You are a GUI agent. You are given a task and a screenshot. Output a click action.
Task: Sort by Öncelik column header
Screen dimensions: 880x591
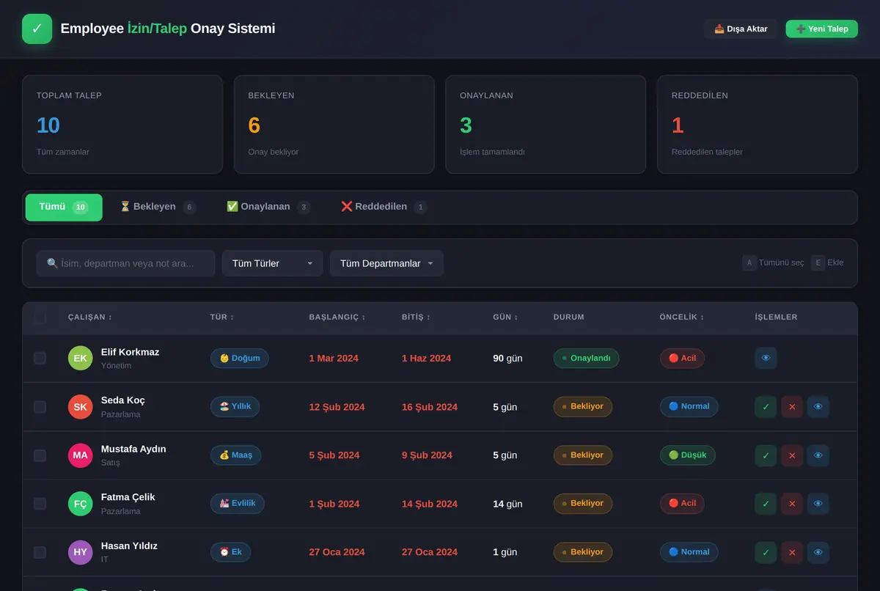coord(681,317)
